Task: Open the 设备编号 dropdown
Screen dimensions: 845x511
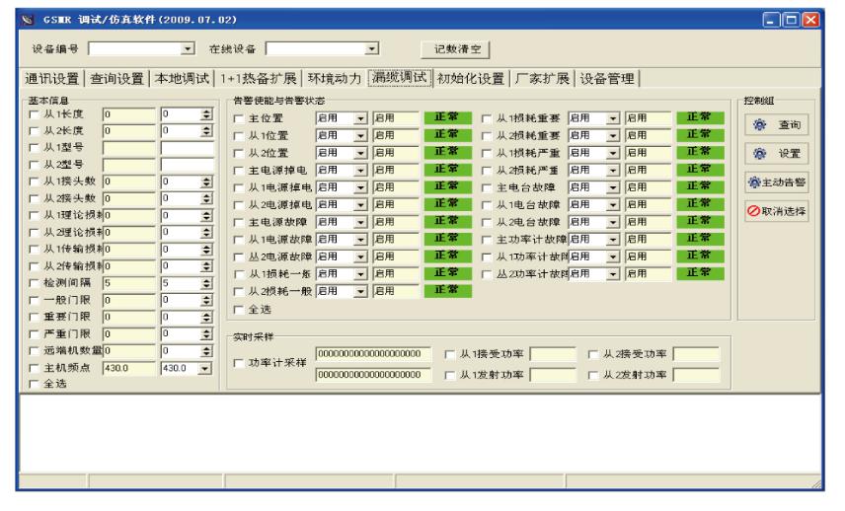Action: [x=188, y=47]
